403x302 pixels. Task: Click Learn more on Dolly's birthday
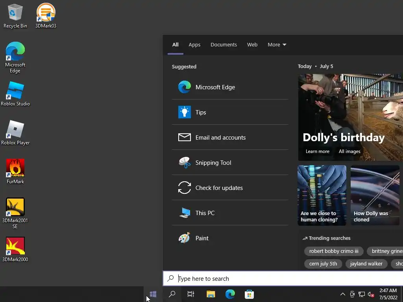click(318, 151)
